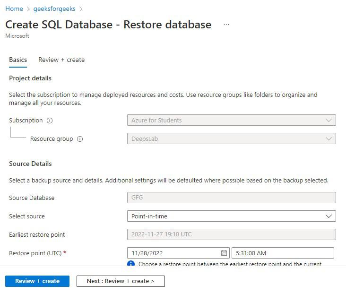The image size is (346, 294).
Task: Click the Source Database GFG field
Action: pyautogui.click(x=231, y=198)
